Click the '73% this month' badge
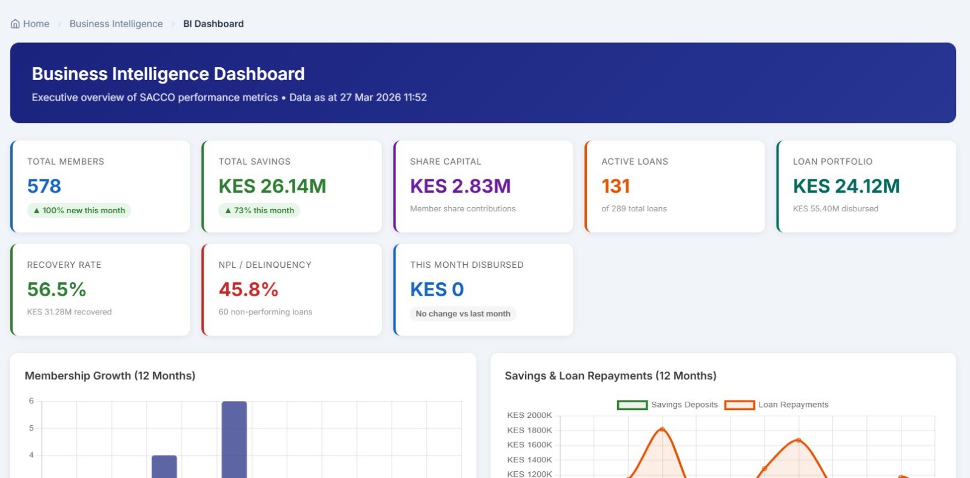The height and width of the screenshot is (478, 970). point(259,211)
